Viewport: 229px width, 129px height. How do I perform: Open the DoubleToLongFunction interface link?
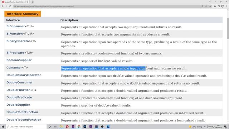pos(24,120)
